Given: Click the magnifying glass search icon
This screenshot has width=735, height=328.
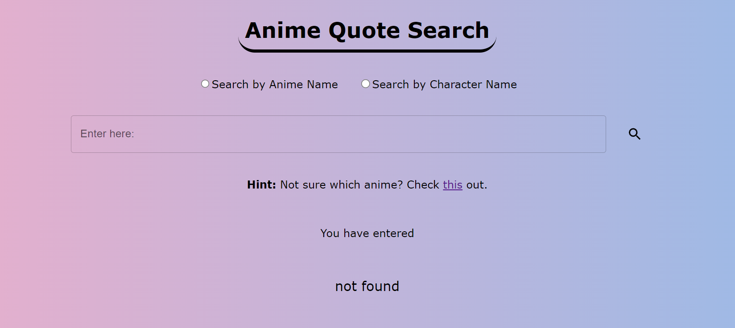Looking at the screenshot, I should (x=635, y=134).
